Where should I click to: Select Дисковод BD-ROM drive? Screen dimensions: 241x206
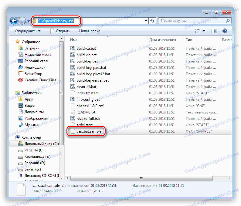[39, 176]
